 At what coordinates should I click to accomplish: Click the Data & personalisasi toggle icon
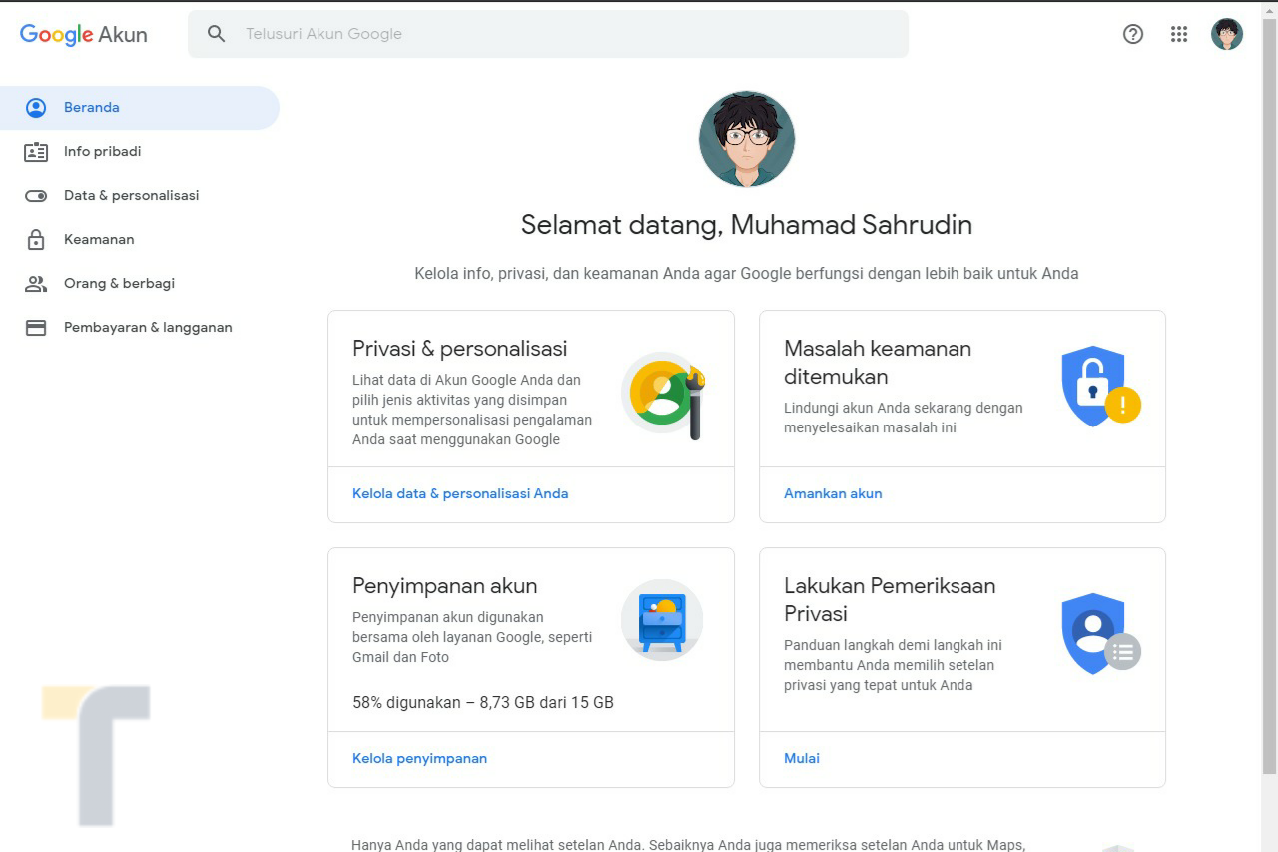coord(36,196)
